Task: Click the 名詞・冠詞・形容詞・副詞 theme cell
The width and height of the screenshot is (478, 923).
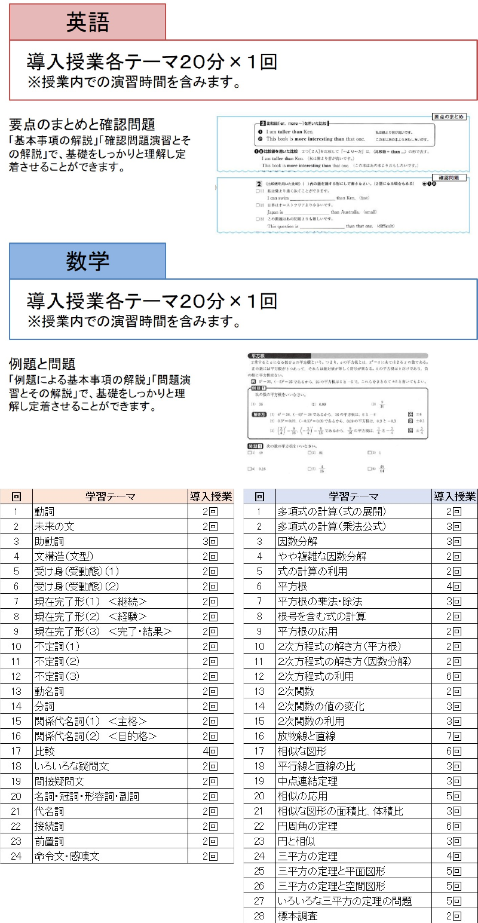Action: [x=110, y=796]
